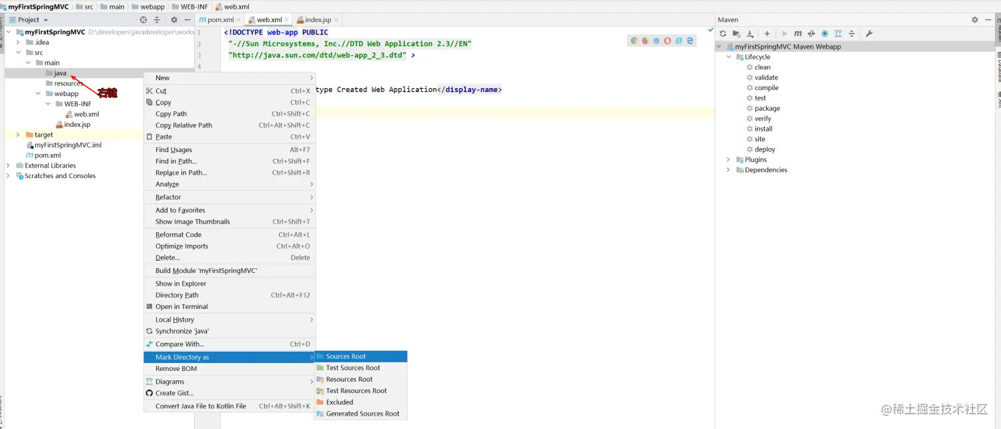The height and width of the screenshot is (429, 1001).
Task: Select Compare With... menu item
Action: point(230,344)
